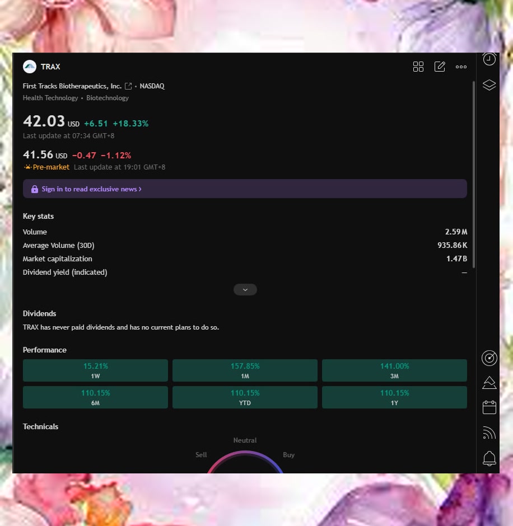Open the object tree layers icon
The height and width of the screenshot is (526, 513).
coord(489,85)
